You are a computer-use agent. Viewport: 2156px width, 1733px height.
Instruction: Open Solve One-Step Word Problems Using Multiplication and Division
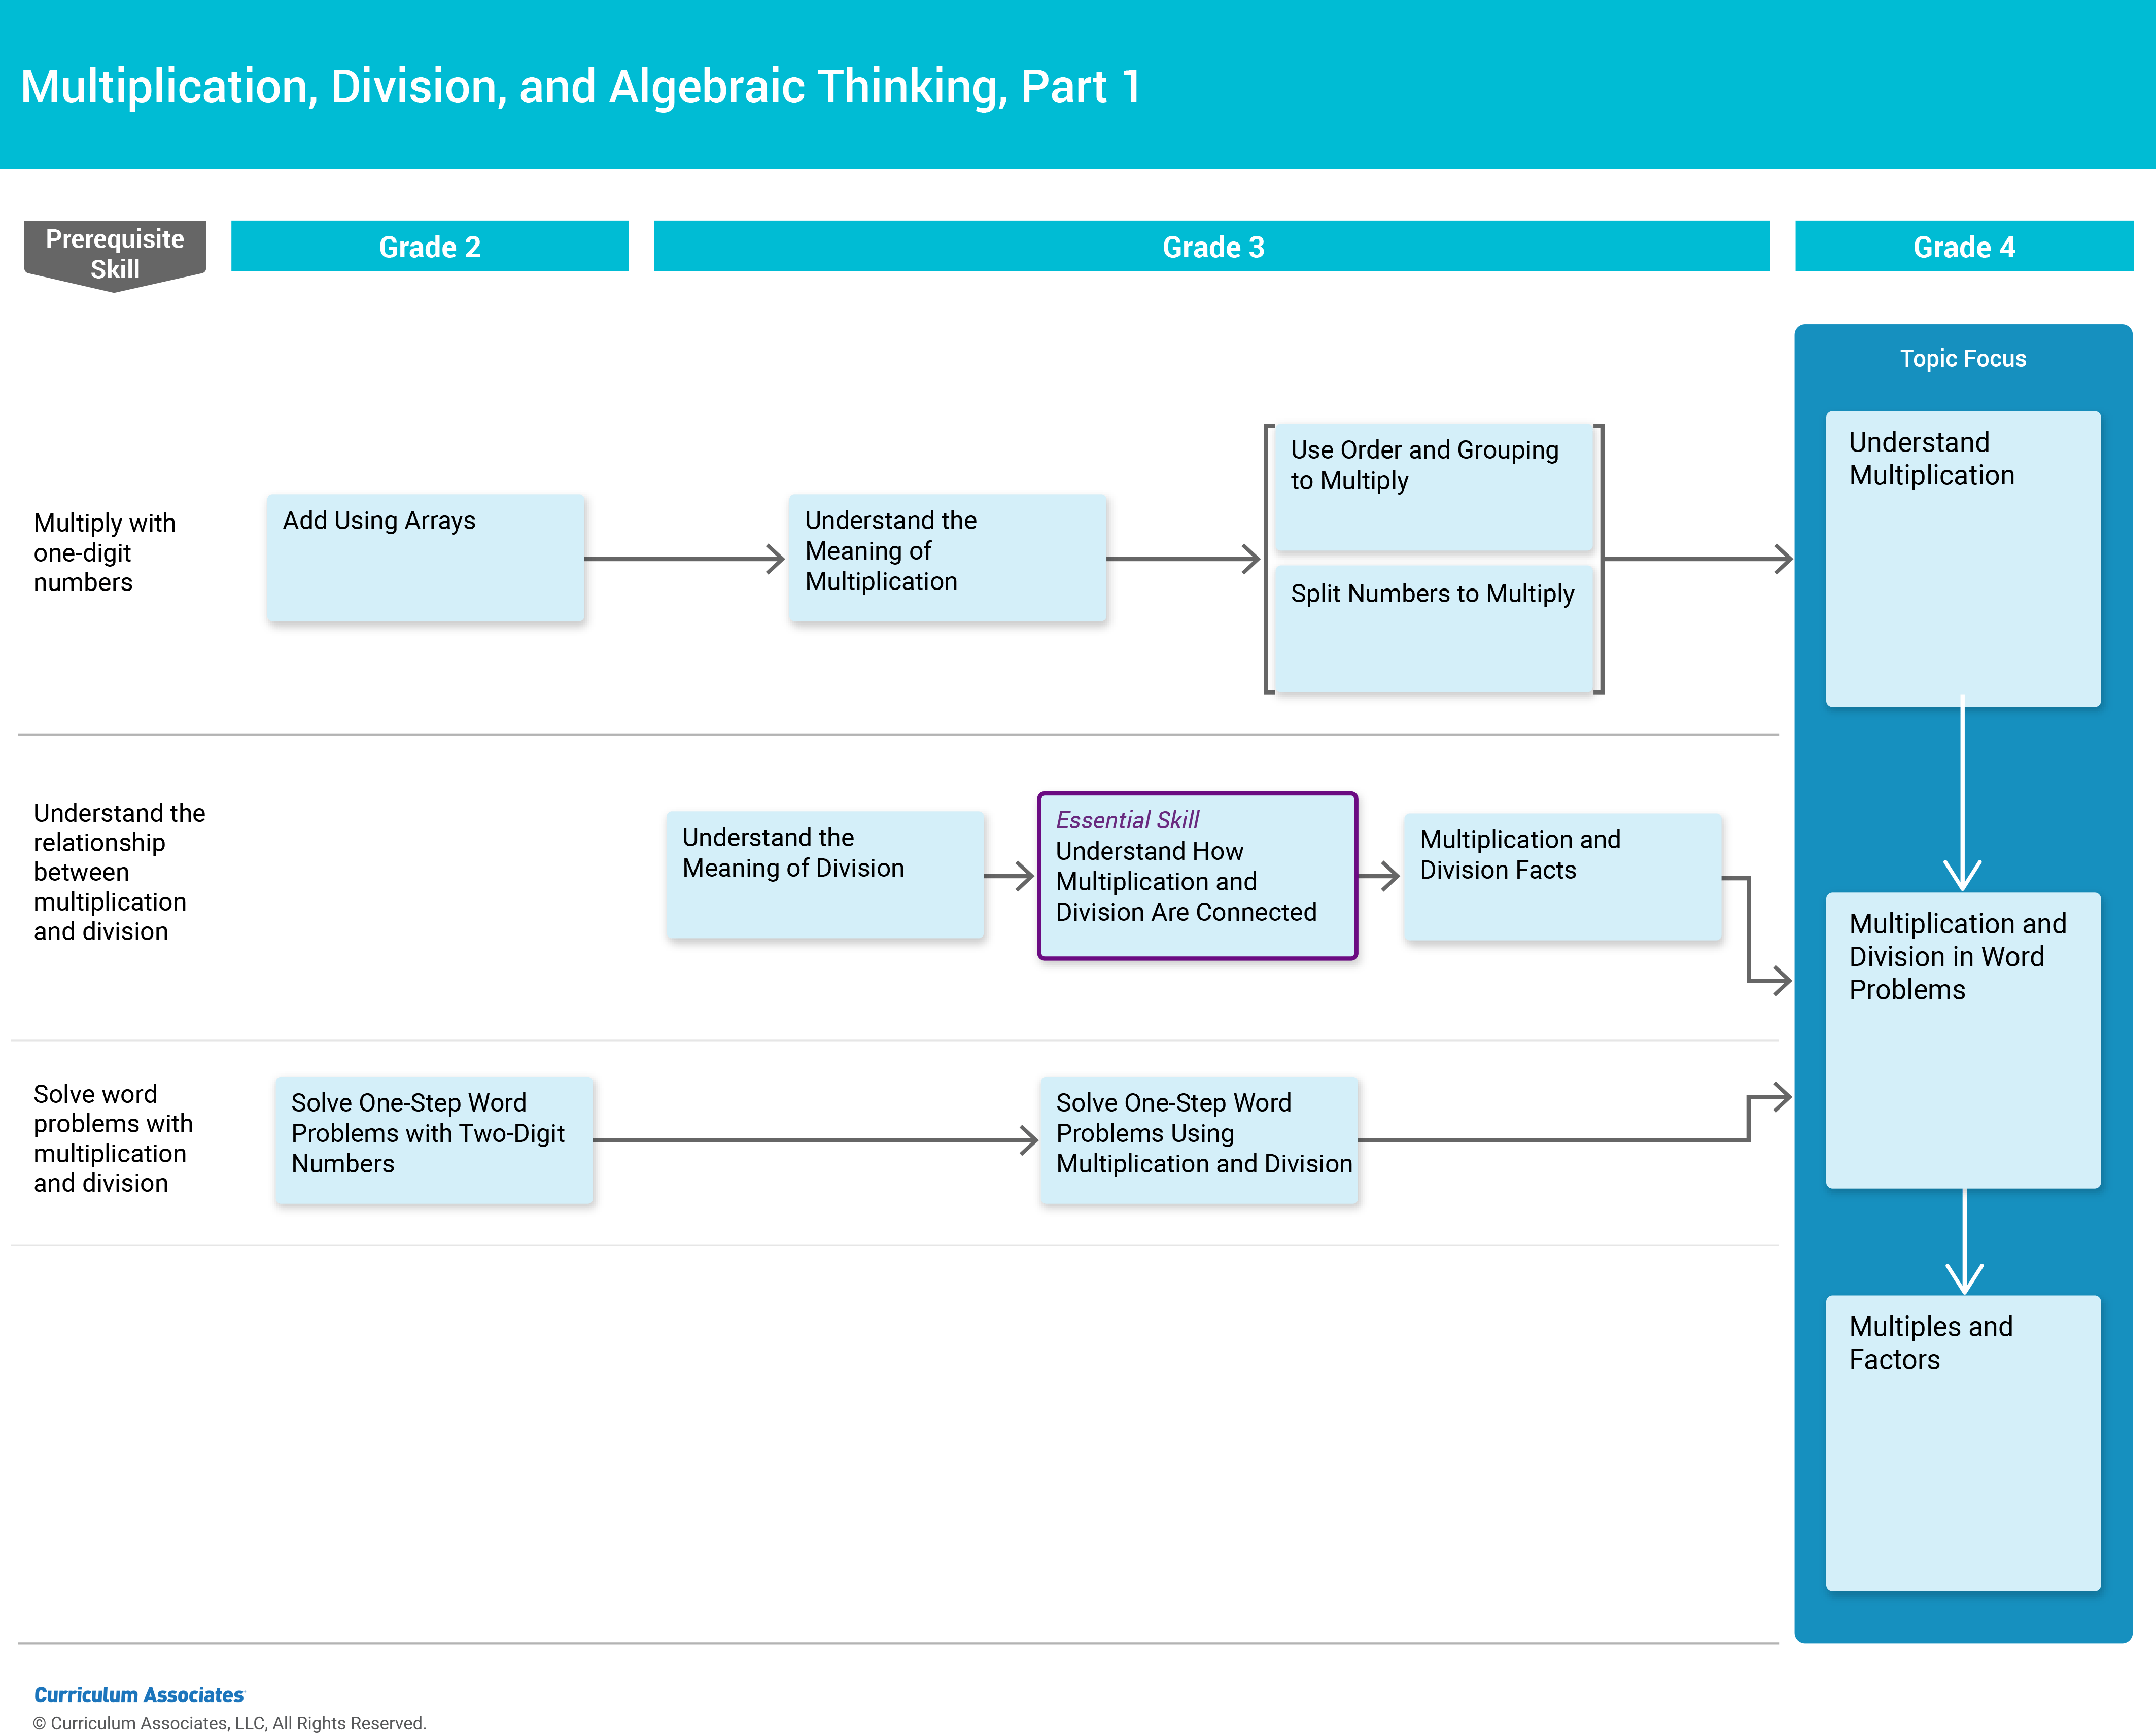[1199, 1139]
